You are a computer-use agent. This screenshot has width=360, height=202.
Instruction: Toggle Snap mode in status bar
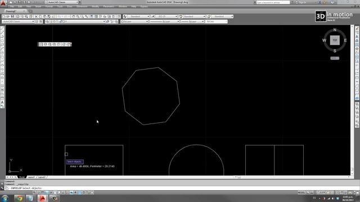(38, 192)
